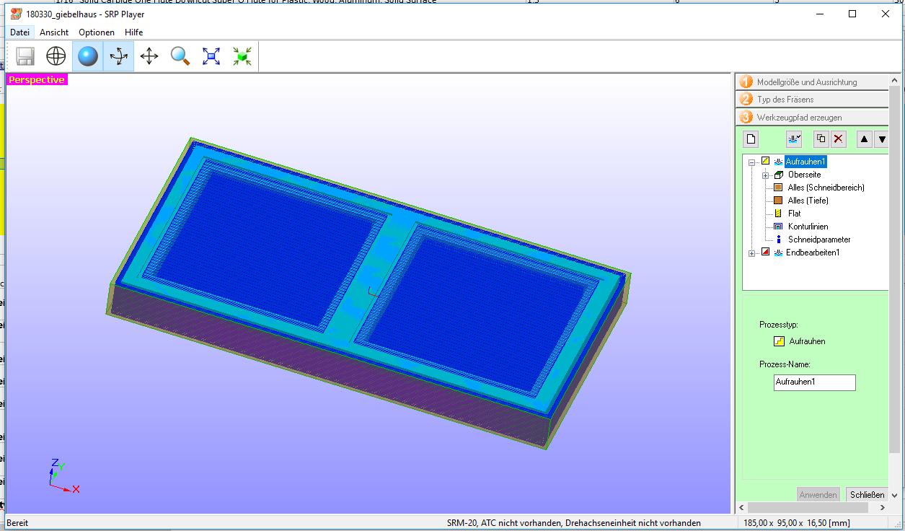This screenshot has width=905, height=531.
Task: Activate the rotate view tool
Action: point(118,56)
